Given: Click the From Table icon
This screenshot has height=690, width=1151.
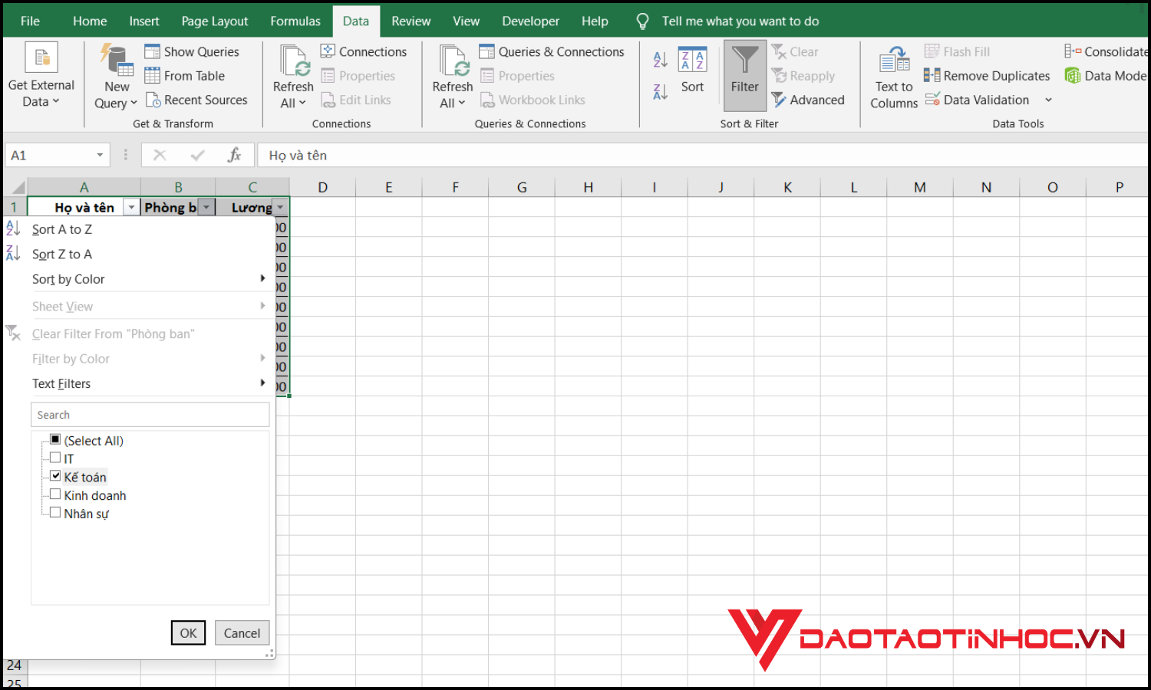Looking at the screenshot, I should click(153, 76).
